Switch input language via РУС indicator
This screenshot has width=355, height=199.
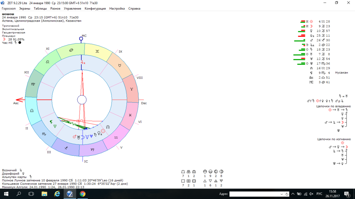(319, 194)
